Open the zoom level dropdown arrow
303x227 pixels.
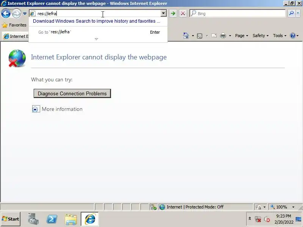[293, 207]
